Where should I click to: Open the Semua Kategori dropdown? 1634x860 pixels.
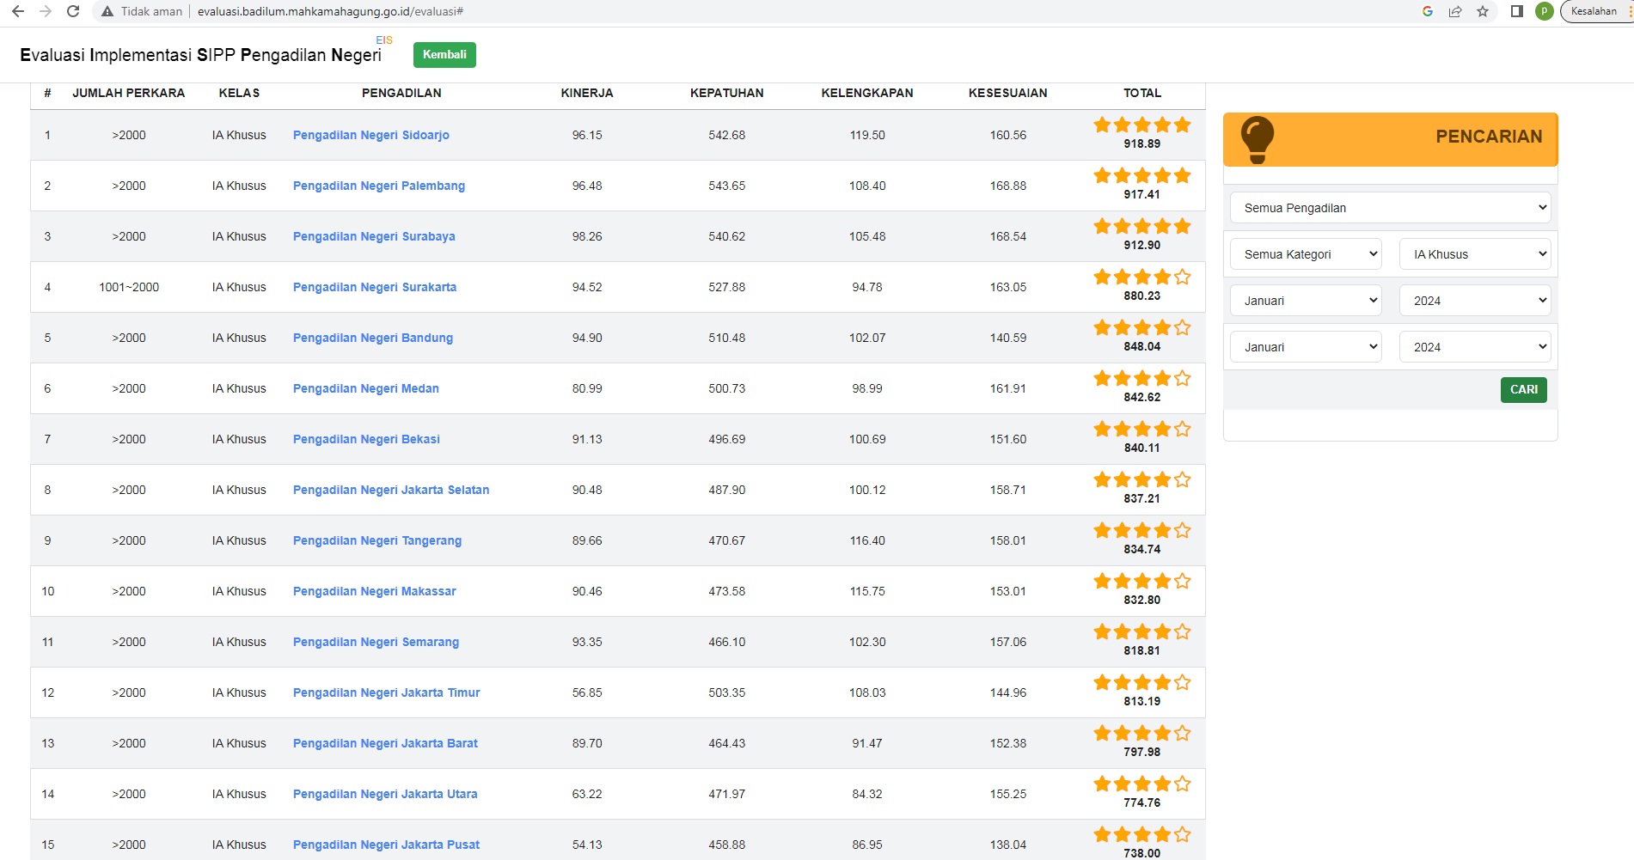click(1306, 254)
